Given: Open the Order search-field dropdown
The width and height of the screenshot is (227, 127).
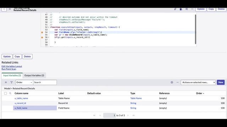Looking at the screenshot, I should 24,82.
